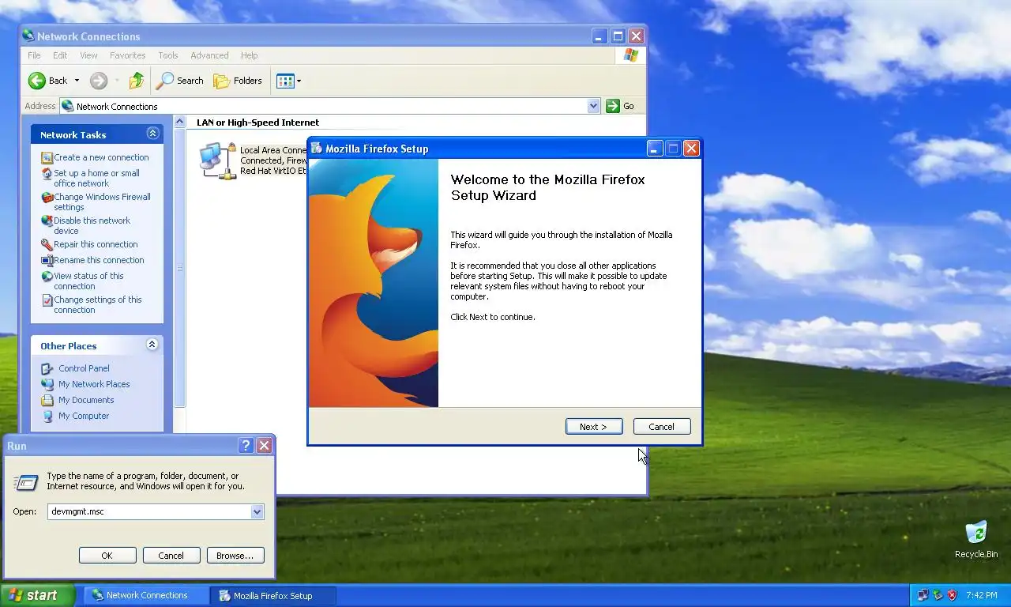Click the Forward arrow icon in toolbar
Viewport: 1011px width, 607px height.
[99, 81]
